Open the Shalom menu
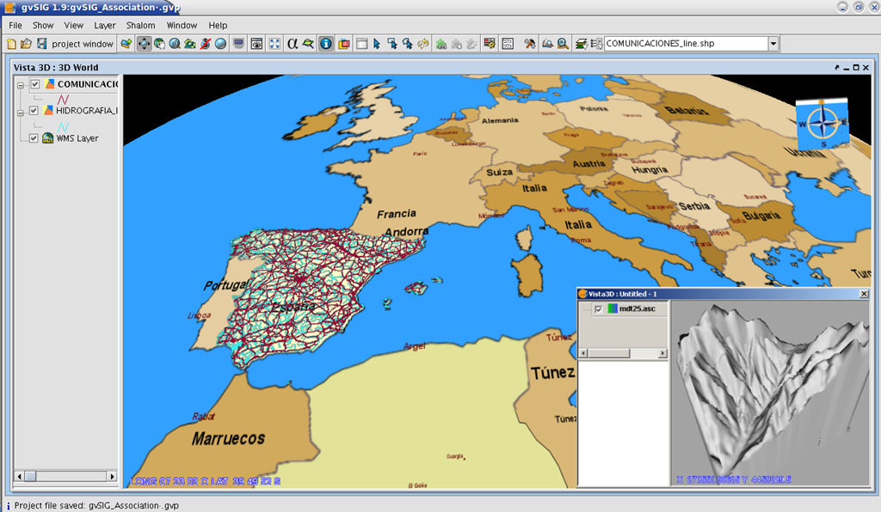The image size is (881, 512). click(140, 25)
